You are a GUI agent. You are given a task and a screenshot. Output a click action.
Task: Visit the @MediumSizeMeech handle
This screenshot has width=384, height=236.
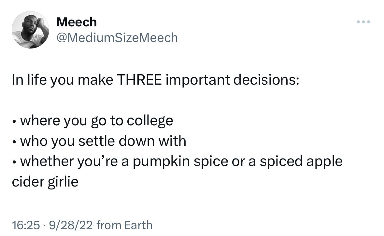117,38
